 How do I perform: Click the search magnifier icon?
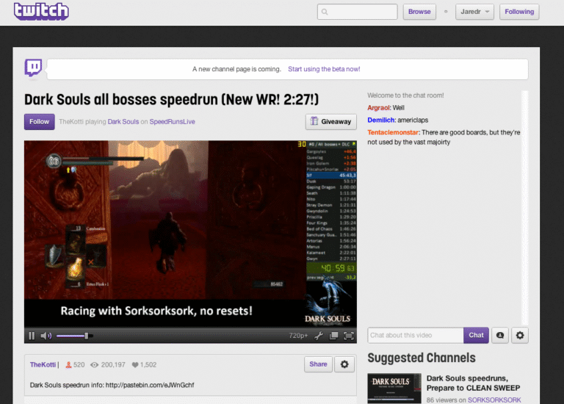pyautogui.click(x=325, y=12)
